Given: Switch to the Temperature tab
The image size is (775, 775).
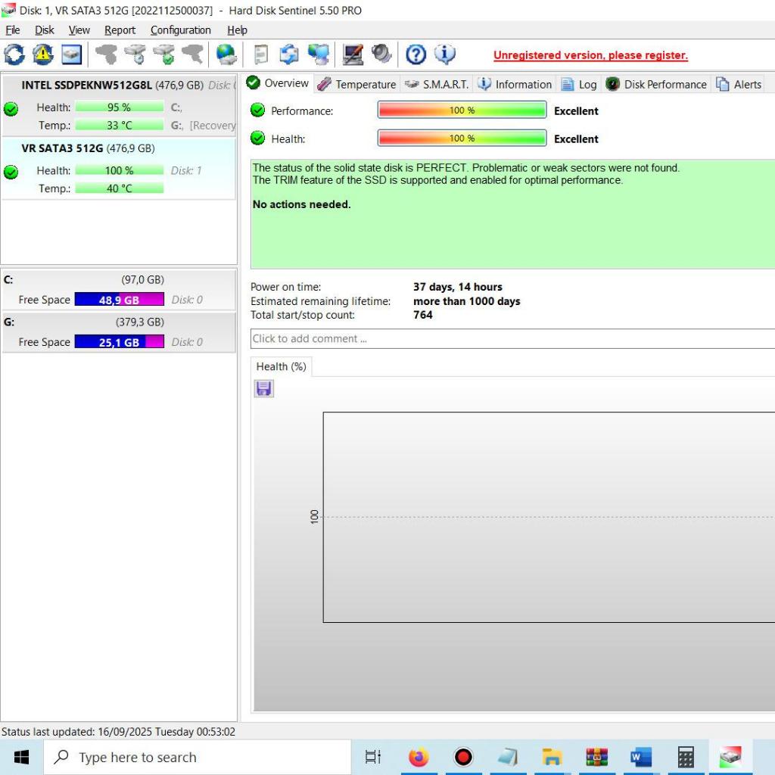Looking at the screenshot, I should 356,84.
